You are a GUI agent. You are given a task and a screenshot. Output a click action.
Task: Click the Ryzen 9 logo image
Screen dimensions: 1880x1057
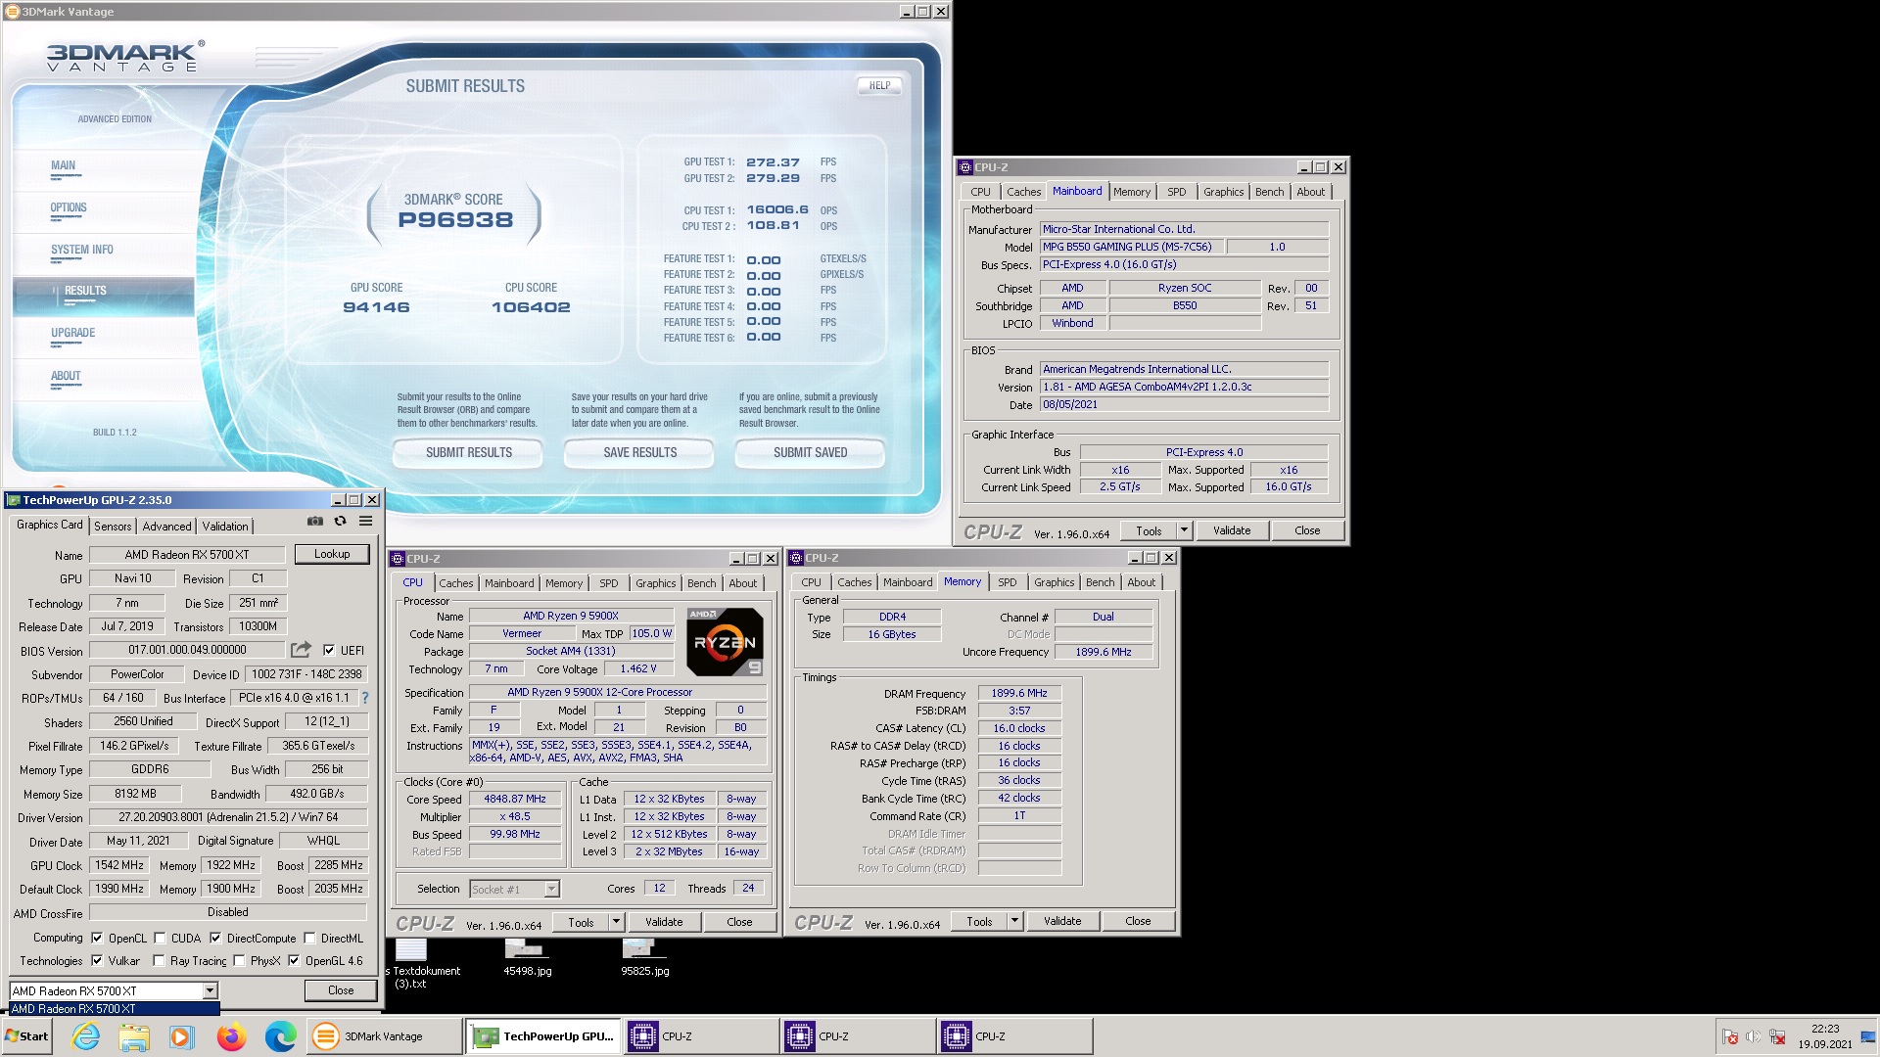(x=725, y=642)
